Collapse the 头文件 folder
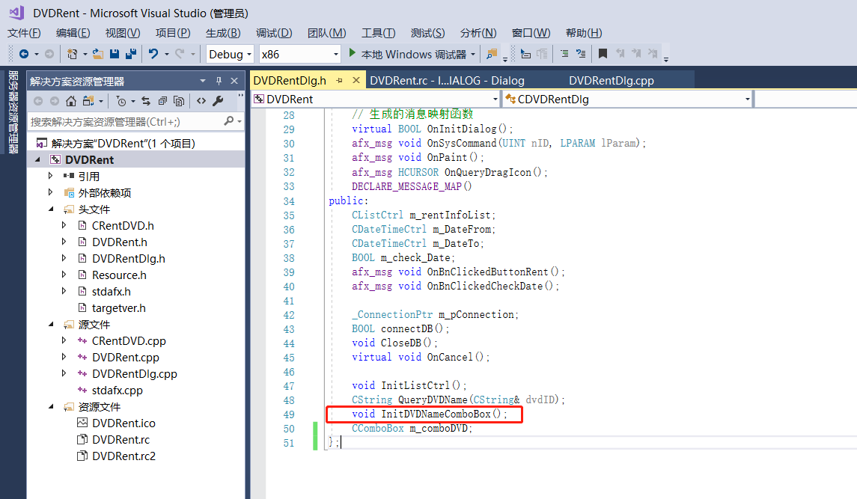Viewport: 857px width, 499px height. (51, 209)
